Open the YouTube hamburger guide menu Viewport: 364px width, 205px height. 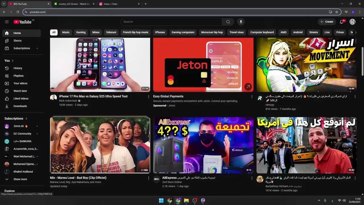click(7, 22)
